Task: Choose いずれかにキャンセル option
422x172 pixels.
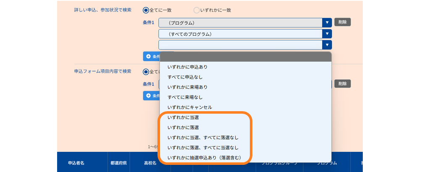Action: pyautogui.click(x=245, y=107)
